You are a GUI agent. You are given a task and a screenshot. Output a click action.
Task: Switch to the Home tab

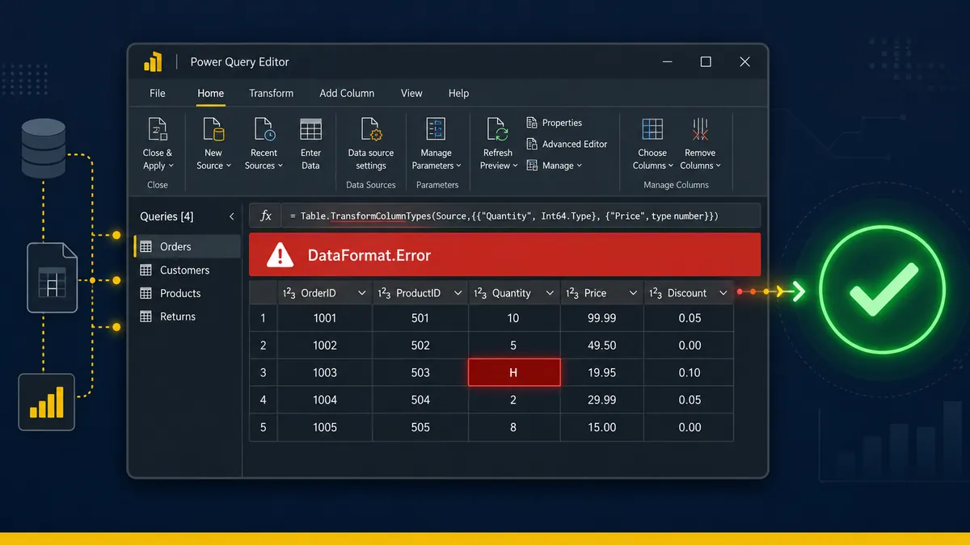pyautogui.click(x=210, y=93)
